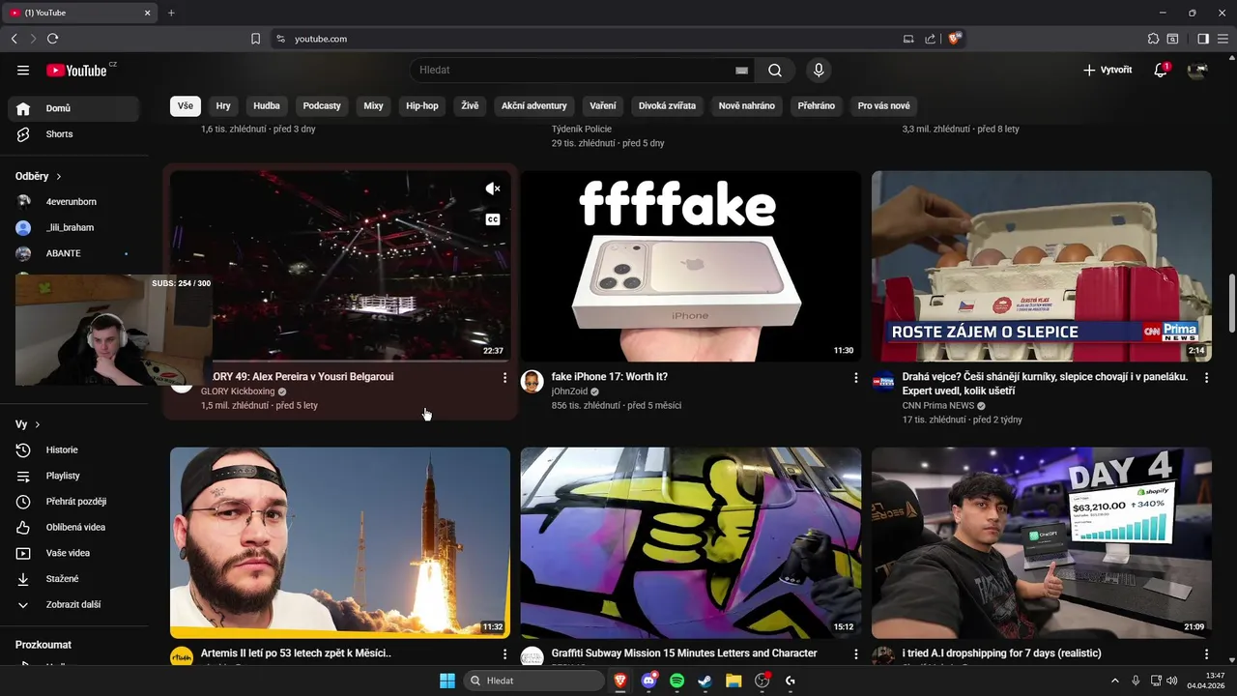This screenshot has height=696, width=1237.
Task: Open options menu for Graffiti Subway Mission video
Action: [x=855, y=654]
